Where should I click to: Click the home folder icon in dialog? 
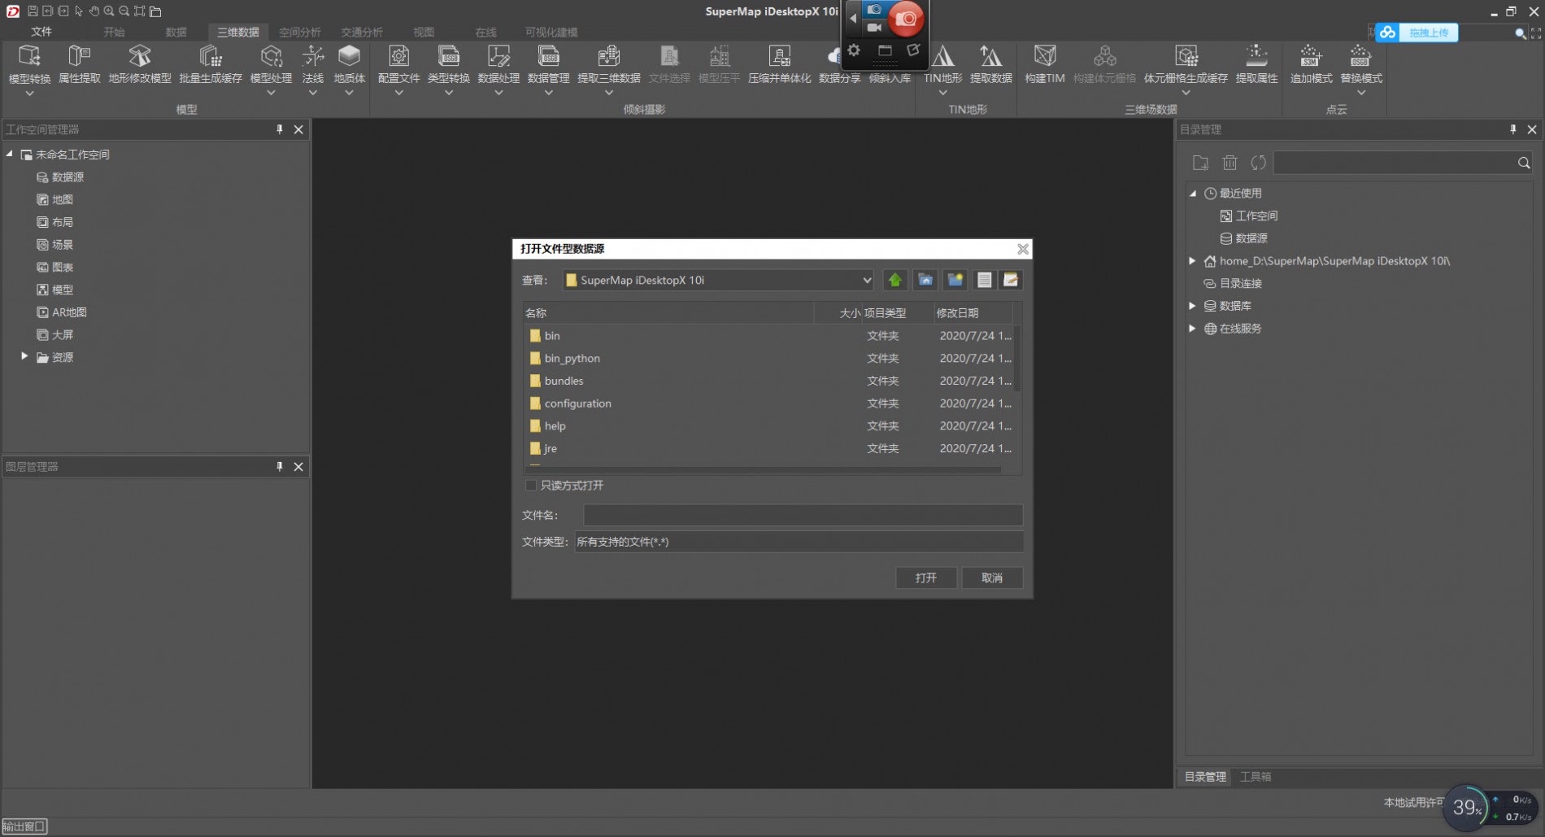pos(925,280)
